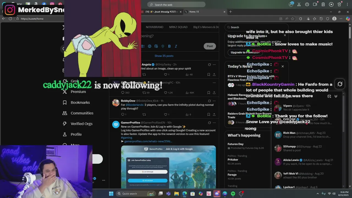Click the X Search input field

coord(257,27)
